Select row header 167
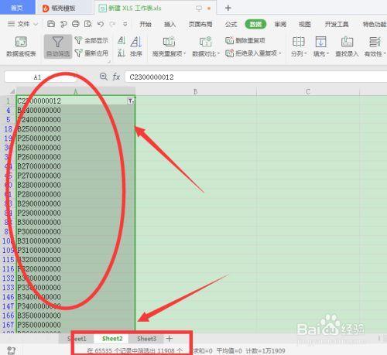 [x=8, y=325]
